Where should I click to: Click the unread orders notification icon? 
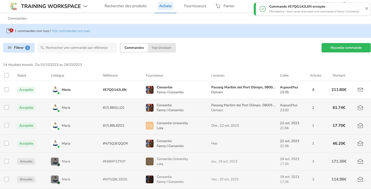tap(9, 31)
